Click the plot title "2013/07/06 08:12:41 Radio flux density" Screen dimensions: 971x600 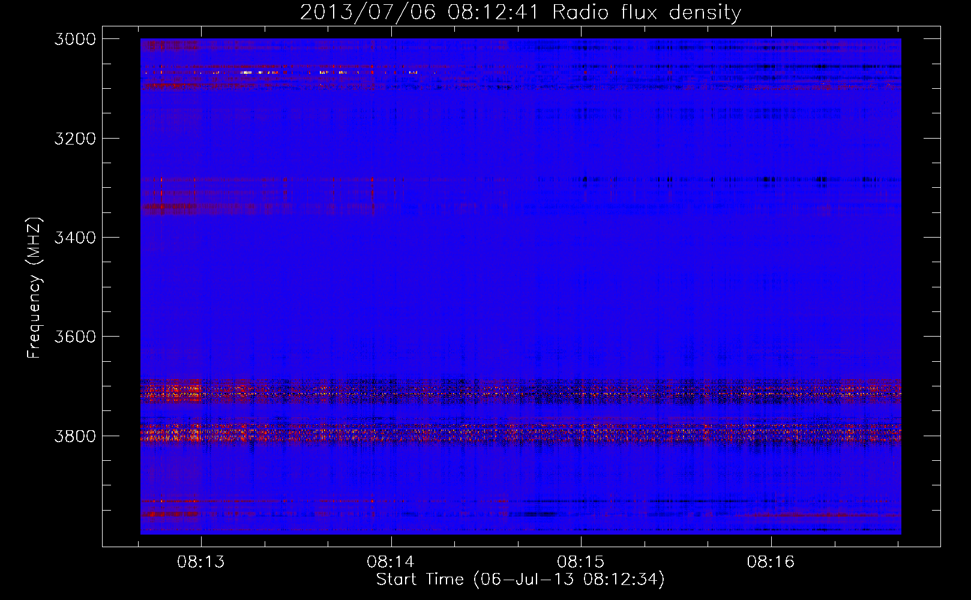tap(520, 12)
